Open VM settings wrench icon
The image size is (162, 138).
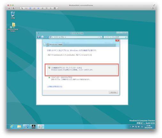[x=22, y=8]
